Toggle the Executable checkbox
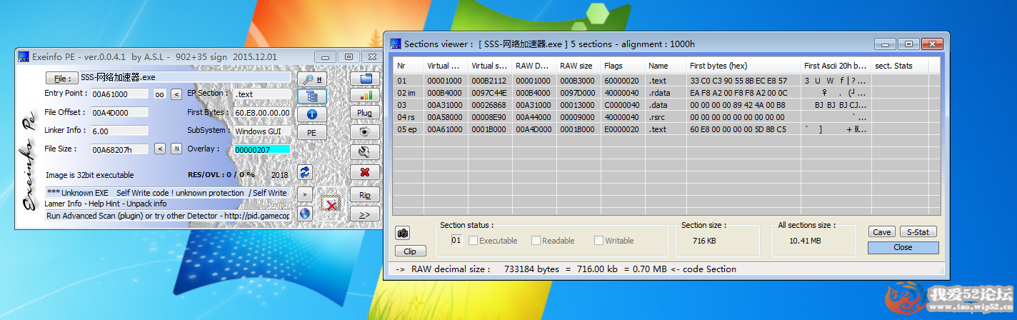 pyautogui.click(x=474, y=241)
